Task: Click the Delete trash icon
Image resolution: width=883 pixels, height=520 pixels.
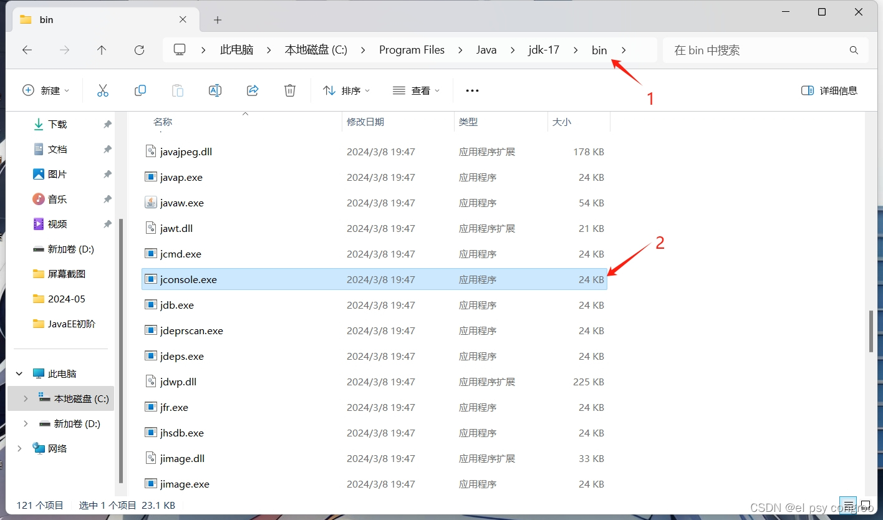Action: pos(290,90)
